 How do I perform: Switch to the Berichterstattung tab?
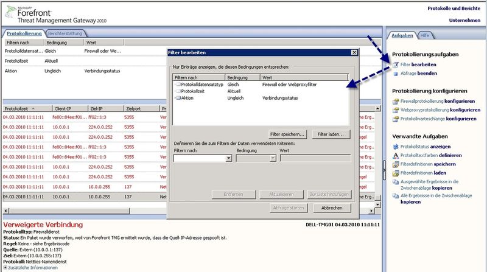point(66,33)
